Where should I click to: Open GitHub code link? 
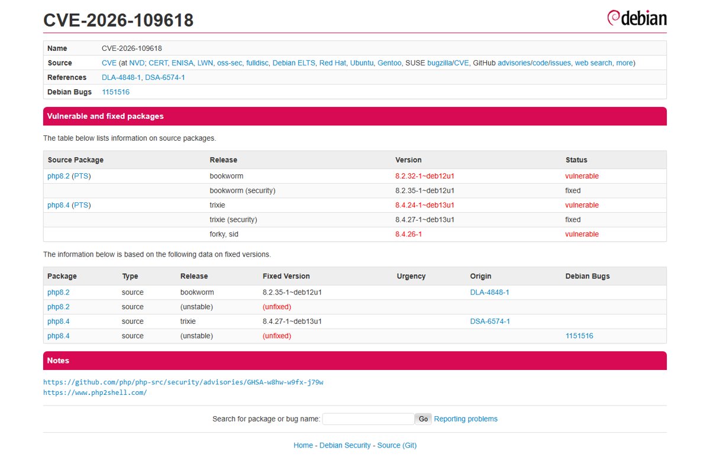point(540,63)
